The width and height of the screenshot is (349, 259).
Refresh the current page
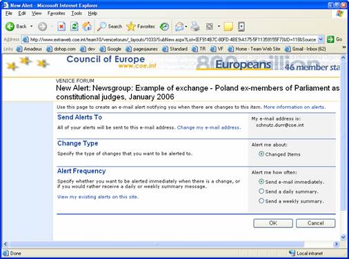coord(74,27)
